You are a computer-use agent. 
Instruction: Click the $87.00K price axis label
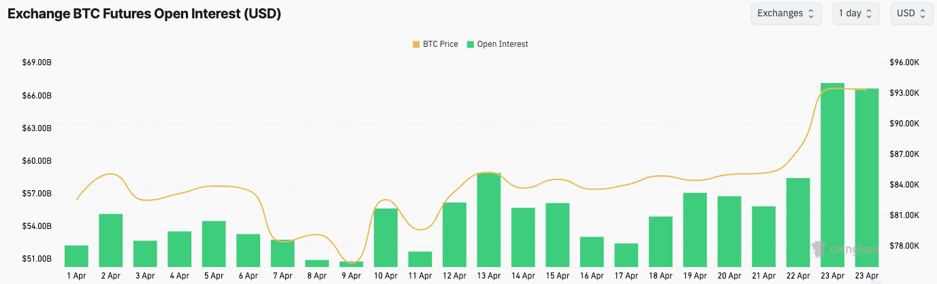[904, 154]
